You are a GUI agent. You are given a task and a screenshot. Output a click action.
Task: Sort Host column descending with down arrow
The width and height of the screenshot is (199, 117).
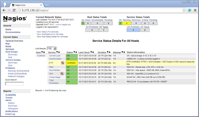[x=44, y=52]
